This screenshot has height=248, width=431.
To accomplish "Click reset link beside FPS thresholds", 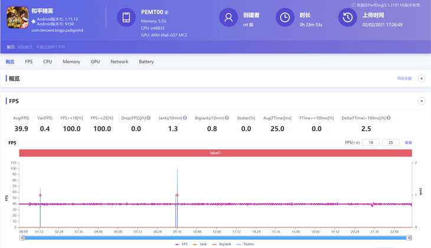I will [x=408, y=143].
